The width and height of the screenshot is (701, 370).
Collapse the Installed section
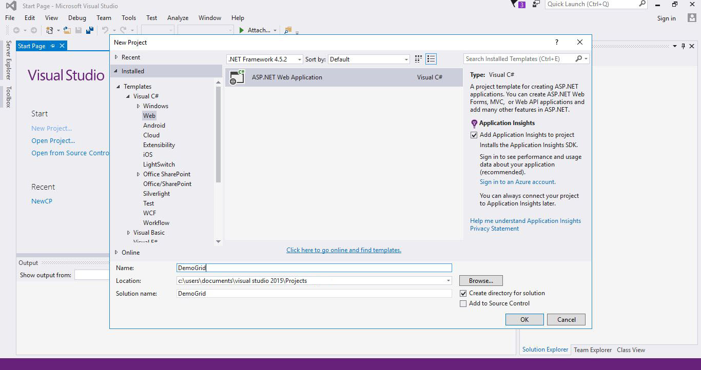(x=116, y=71)
